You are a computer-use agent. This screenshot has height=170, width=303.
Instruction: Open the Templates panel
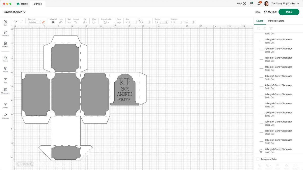point(5,33)
